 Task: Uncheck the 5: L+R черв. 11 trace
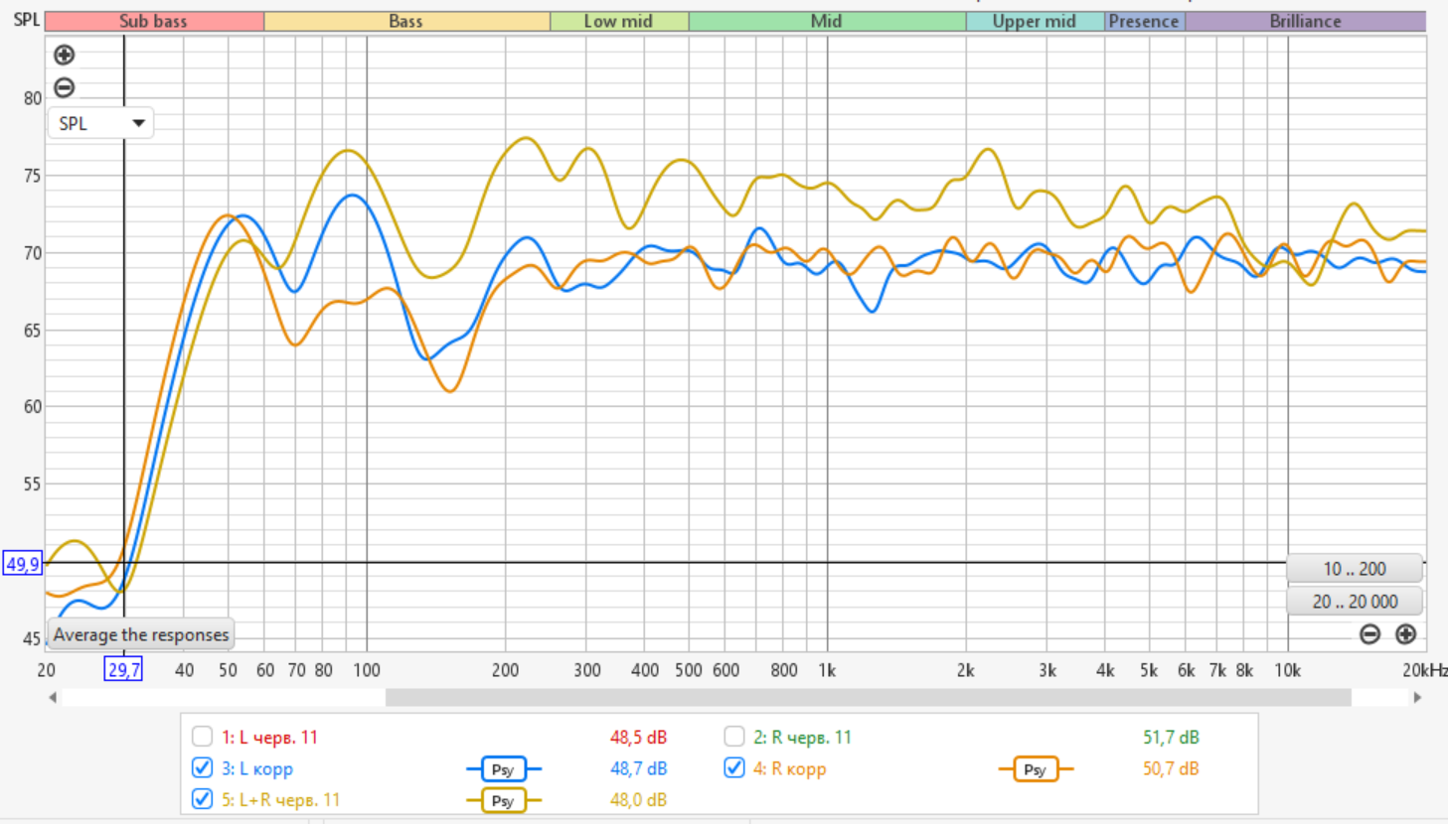click(203, 799)
